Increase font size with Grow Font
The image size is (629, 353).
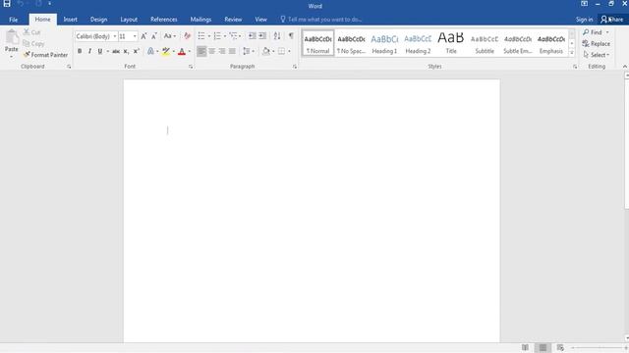[x=143, y=36]
